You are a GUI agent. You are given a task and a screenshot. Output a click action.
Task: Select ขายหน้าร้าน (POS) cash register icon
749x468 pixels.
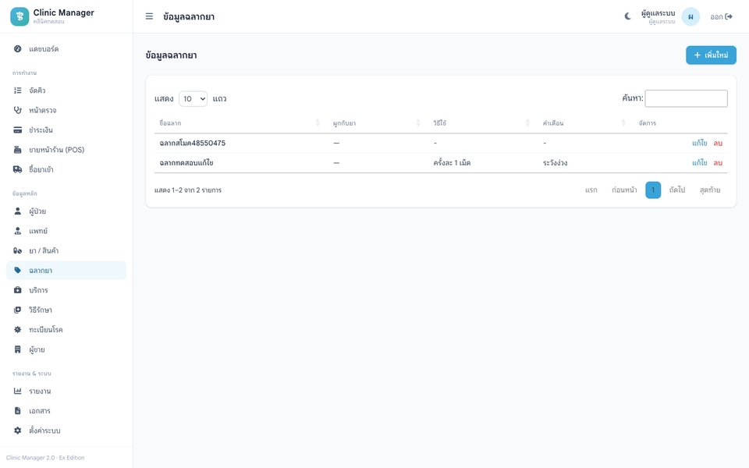18,150
